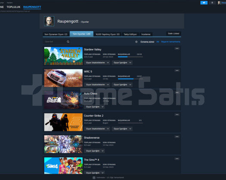The height and width of the screenshot is (180, 226).
Task: Open the notifications bell icon
Action: [212, 3]
